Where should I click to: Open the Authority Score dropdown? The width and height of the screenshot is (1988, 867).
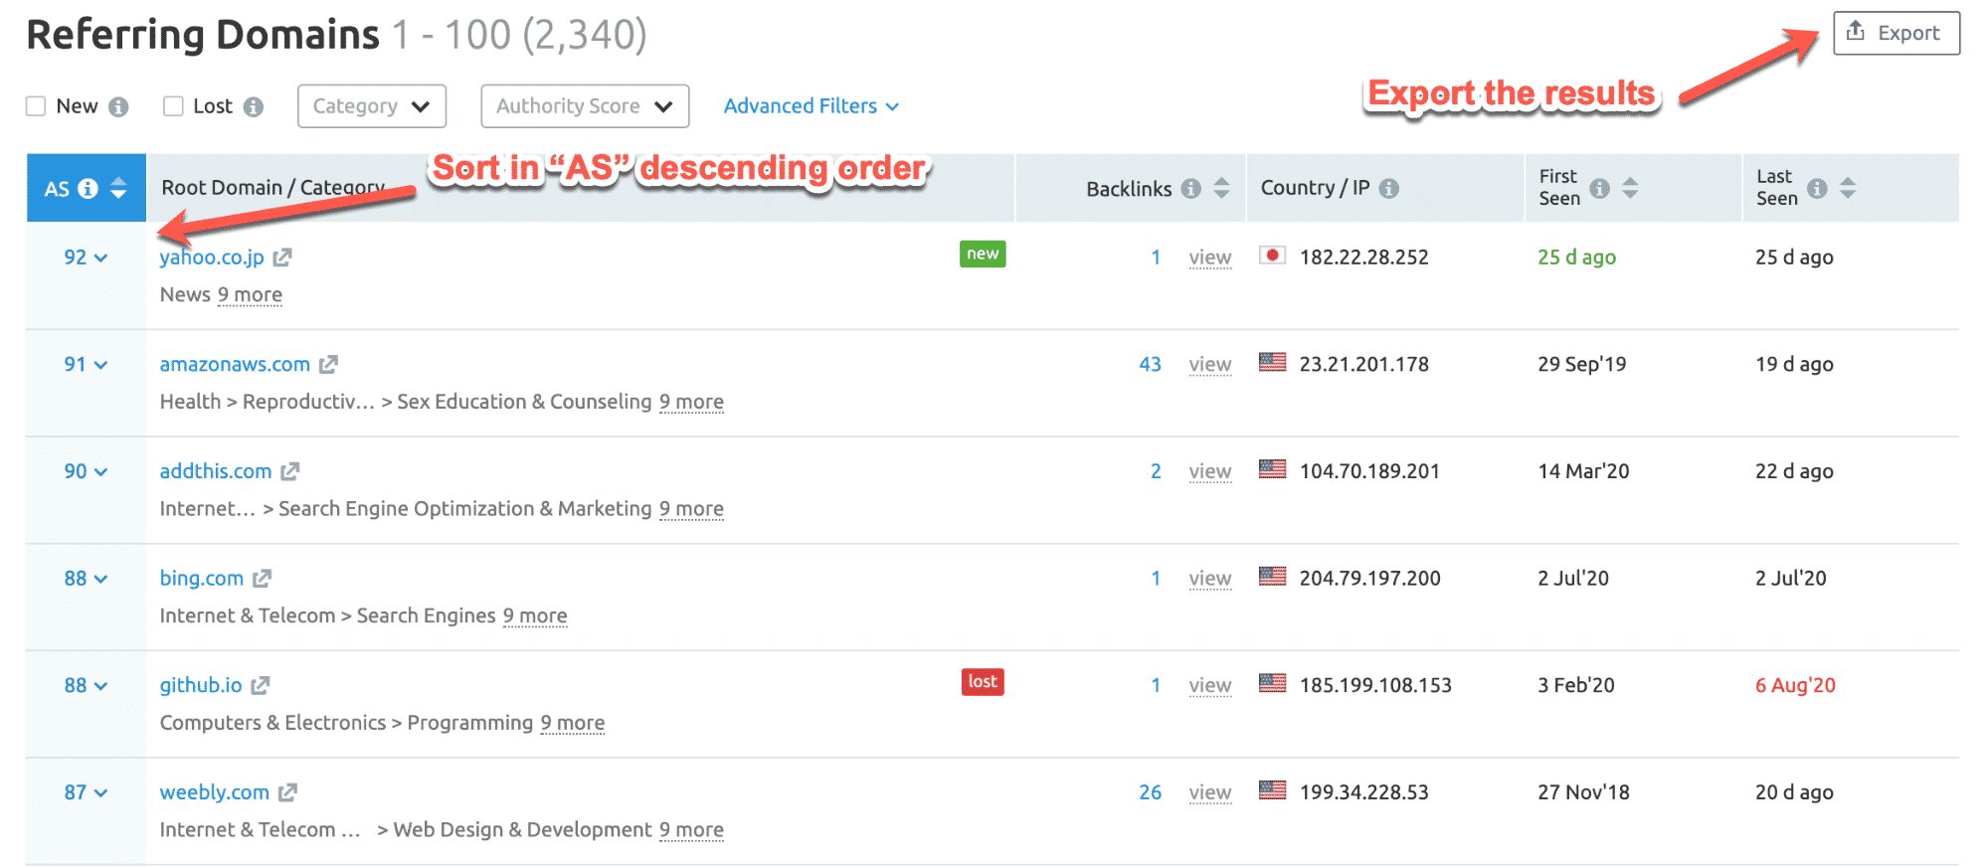584,106
